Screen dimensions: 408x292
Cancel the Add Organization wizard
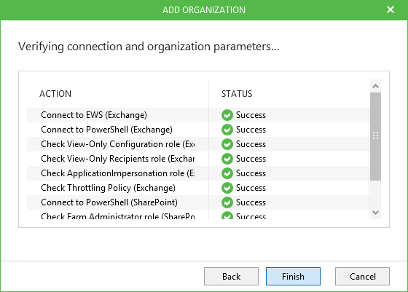click(362, 277)
